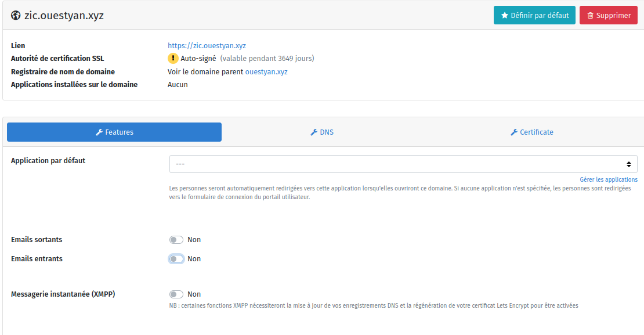Click the dropdown arrows of the application selector
Viewport: 644px width, 335px height.
628,164
